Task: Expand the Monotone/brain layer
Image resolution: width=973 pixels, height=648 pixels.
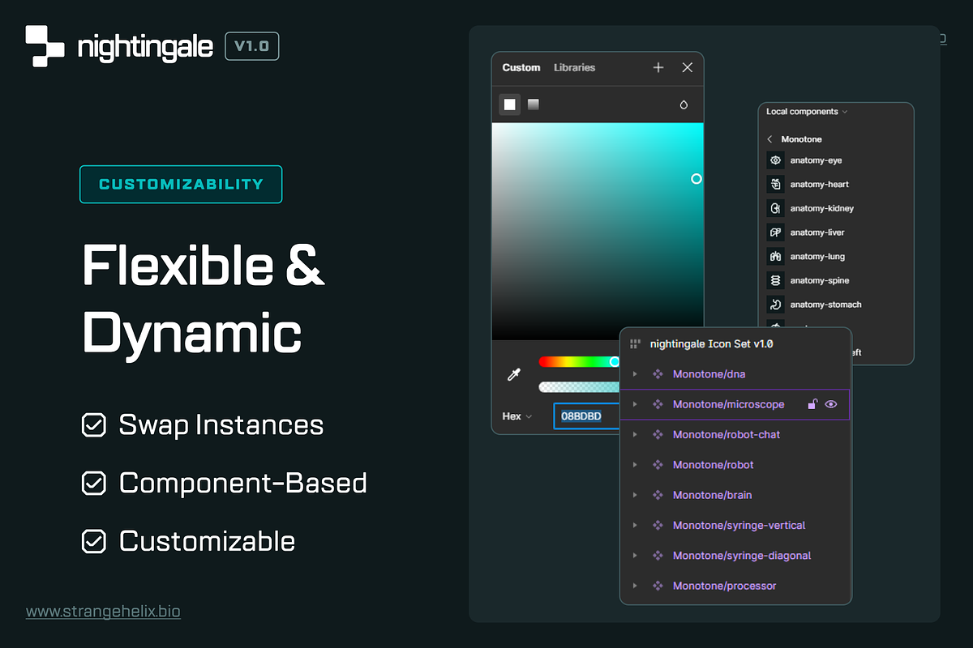Action: click(x=635, y=495)
